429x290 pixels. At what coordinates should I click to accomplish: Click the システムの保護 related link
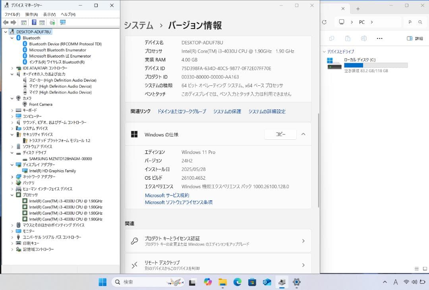[226, 111]
